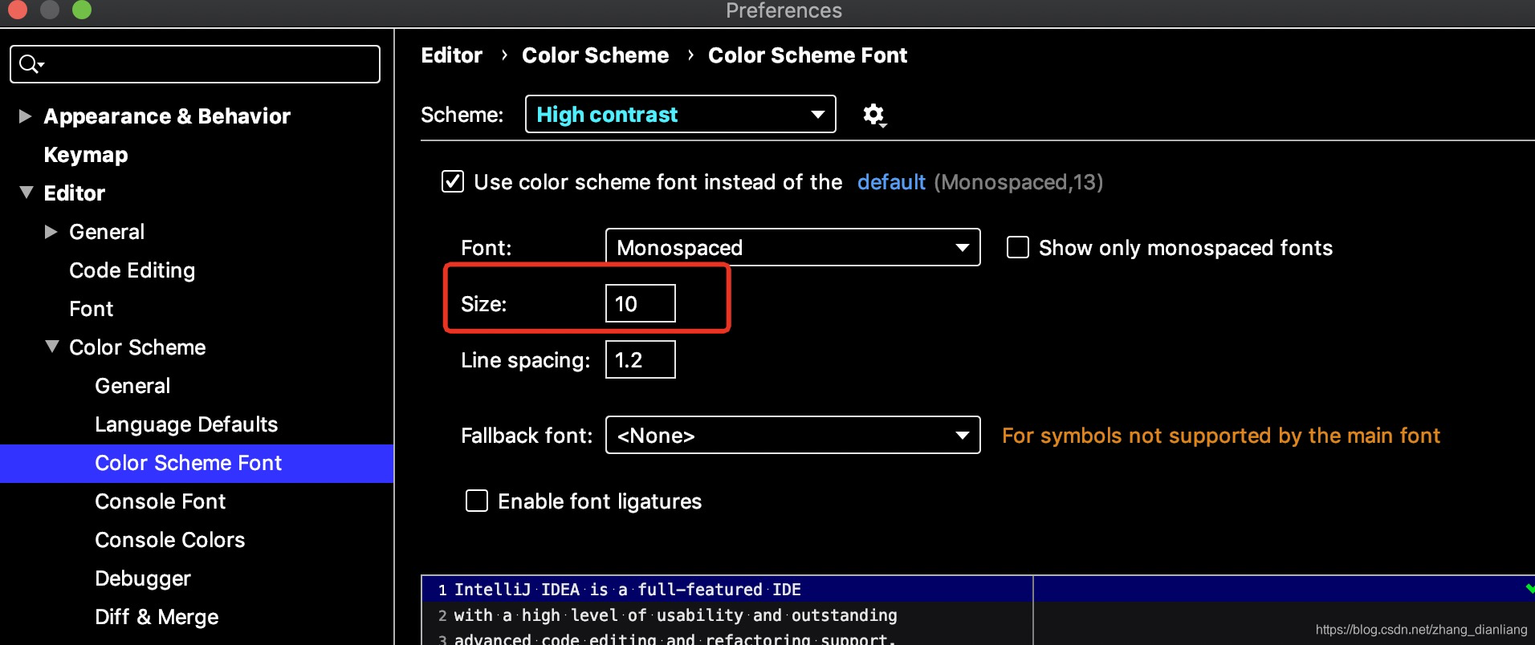Close the Preferences window
The image size is (1535, 645).
pos(18,10)
